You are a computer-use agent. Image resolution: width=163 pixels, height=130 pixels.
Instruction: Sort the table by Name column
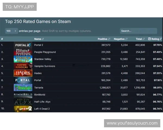point(39,39)
